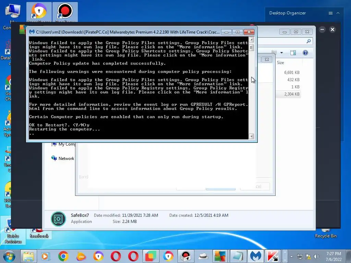The height and width of the screenshot is (263, 351).
Task: Open the network status tray icon
Action: click(300, 256)
